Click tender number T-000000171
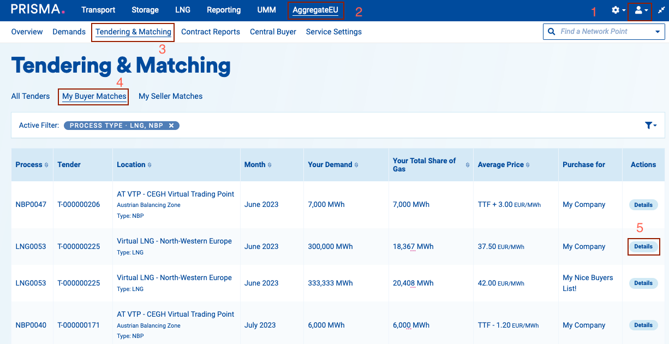669x344 pixels. [79, 325]
